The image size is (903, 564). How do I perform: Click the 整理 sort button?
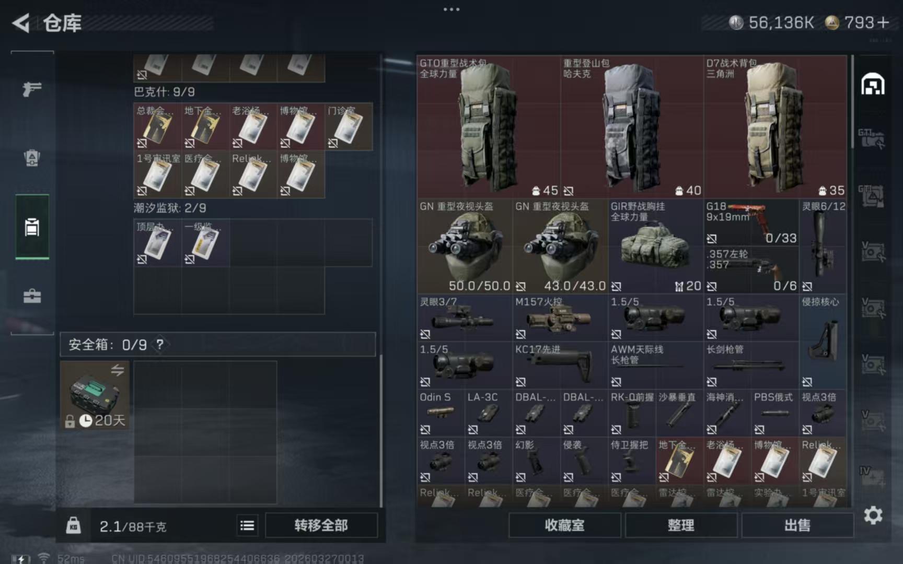click(681, 525)
